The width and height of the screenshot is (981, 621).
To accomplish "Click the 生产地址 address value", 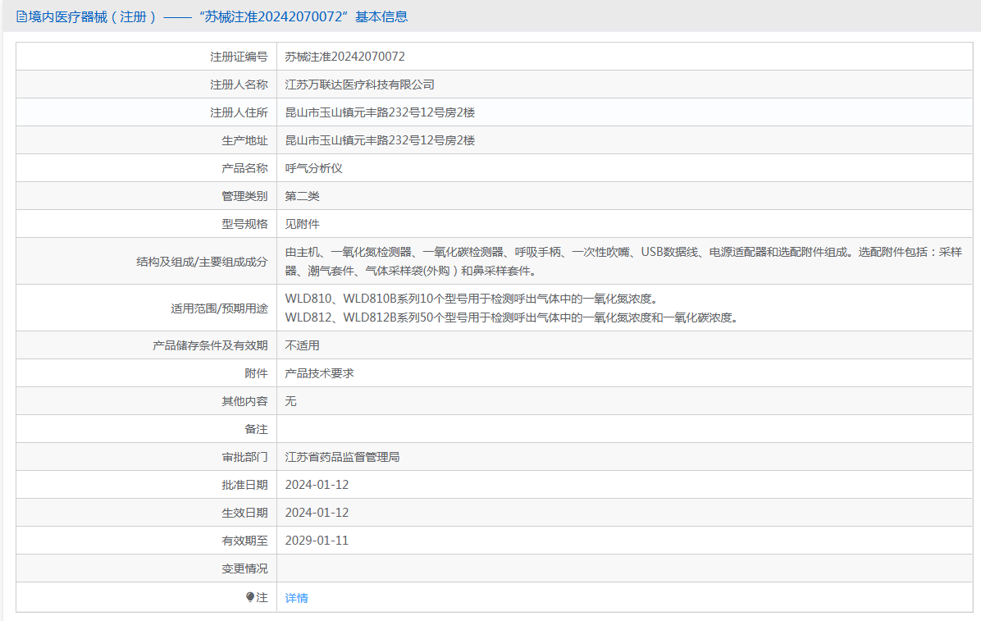I will [x=380, y=140].
